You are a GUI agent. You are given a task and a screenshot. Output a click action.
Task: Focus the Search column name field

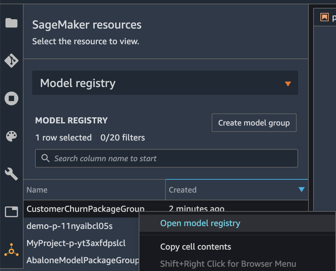(167, 158)
